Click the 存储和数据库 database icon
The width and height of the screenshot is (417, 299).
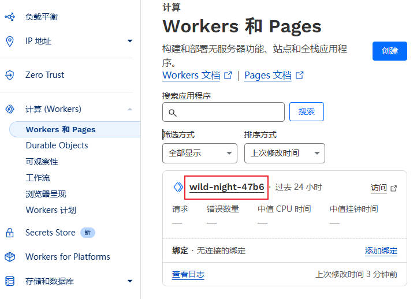pos(9,281)
